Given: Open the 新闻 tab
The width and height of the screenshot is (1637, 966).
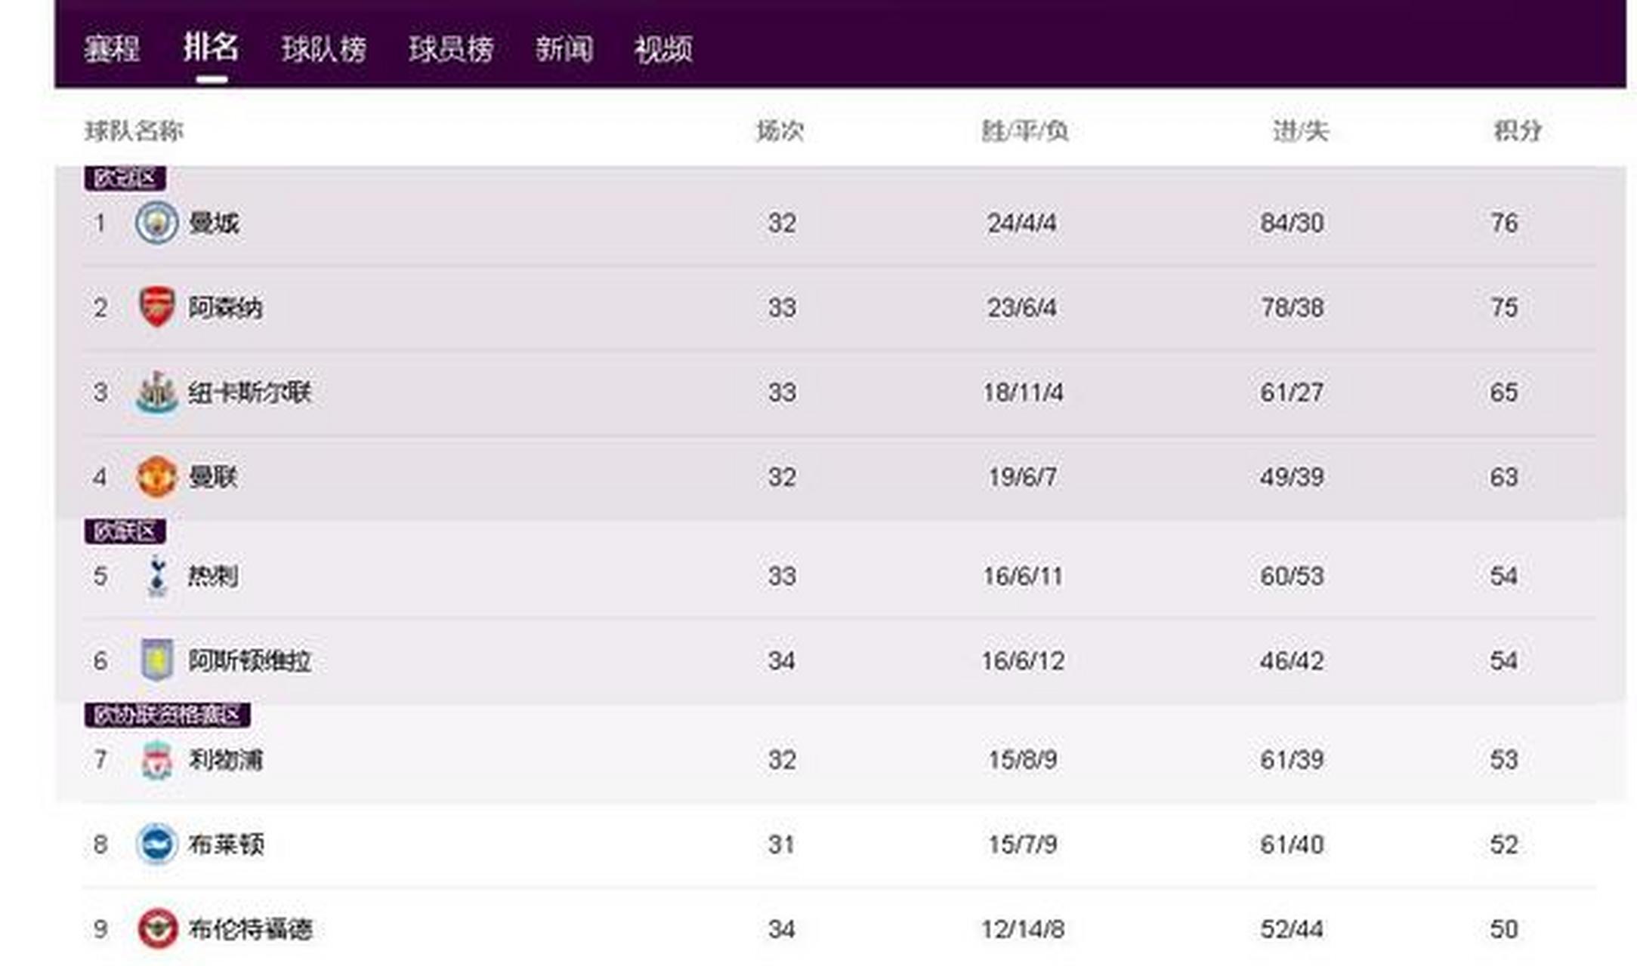Looking at the screenshot, I should [564, 49].
